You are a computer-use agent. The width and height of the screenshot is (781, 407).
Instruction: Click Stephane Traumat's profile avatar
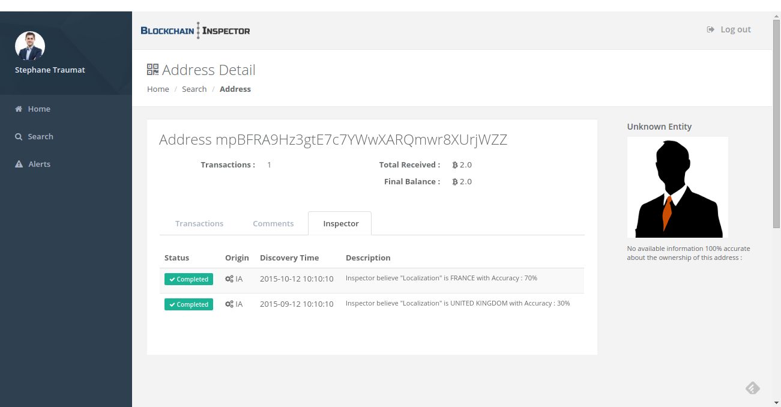(x=30, y=46)
